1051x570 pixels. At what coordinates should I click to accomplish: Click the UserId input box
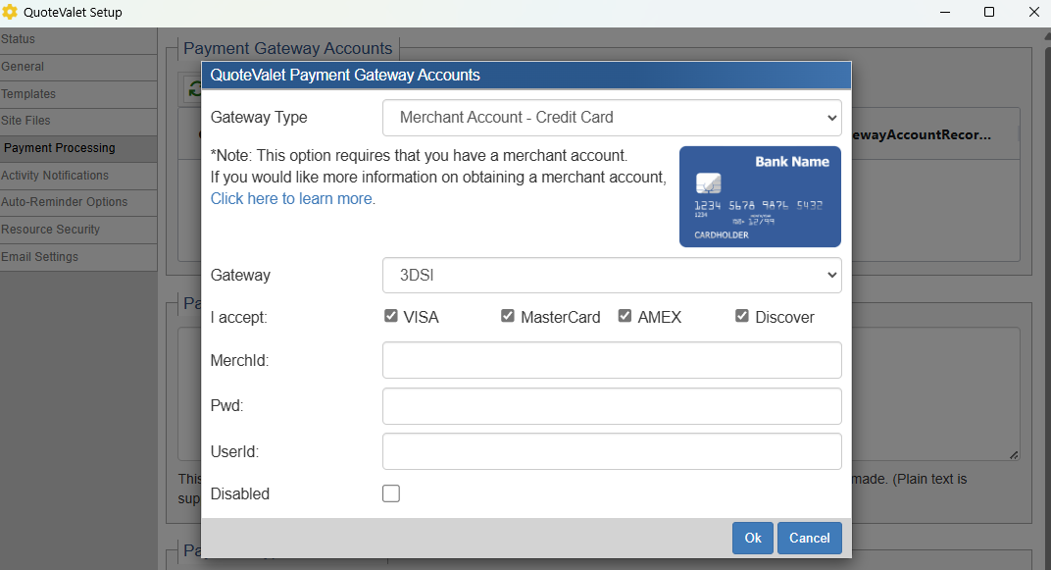coord(612,451)
